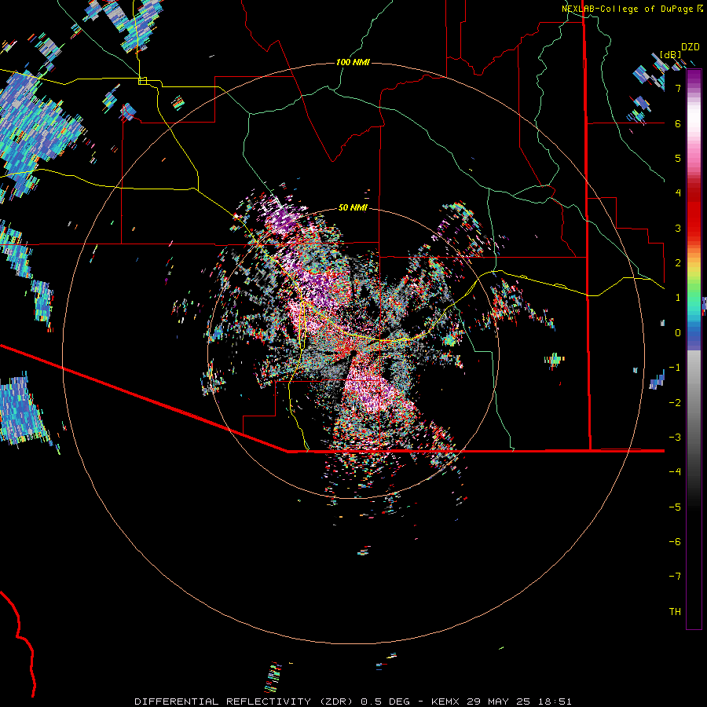Select the "-6" value on the dB scale

click(675, 542)
